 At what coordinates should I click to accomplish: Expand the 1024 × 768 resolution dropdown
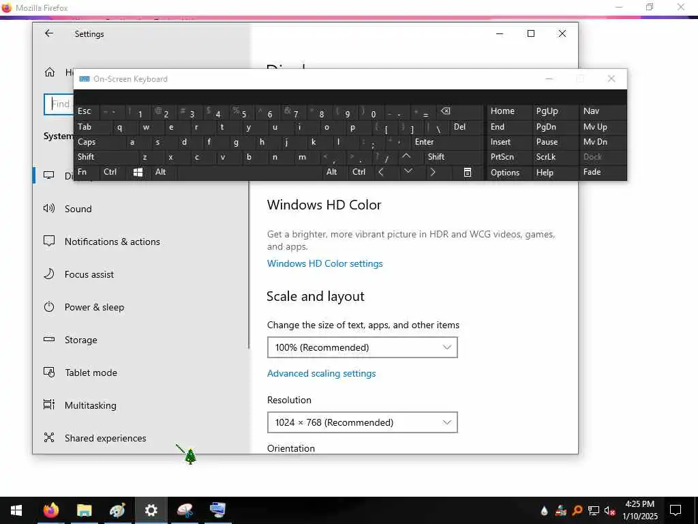pos(363,422)
